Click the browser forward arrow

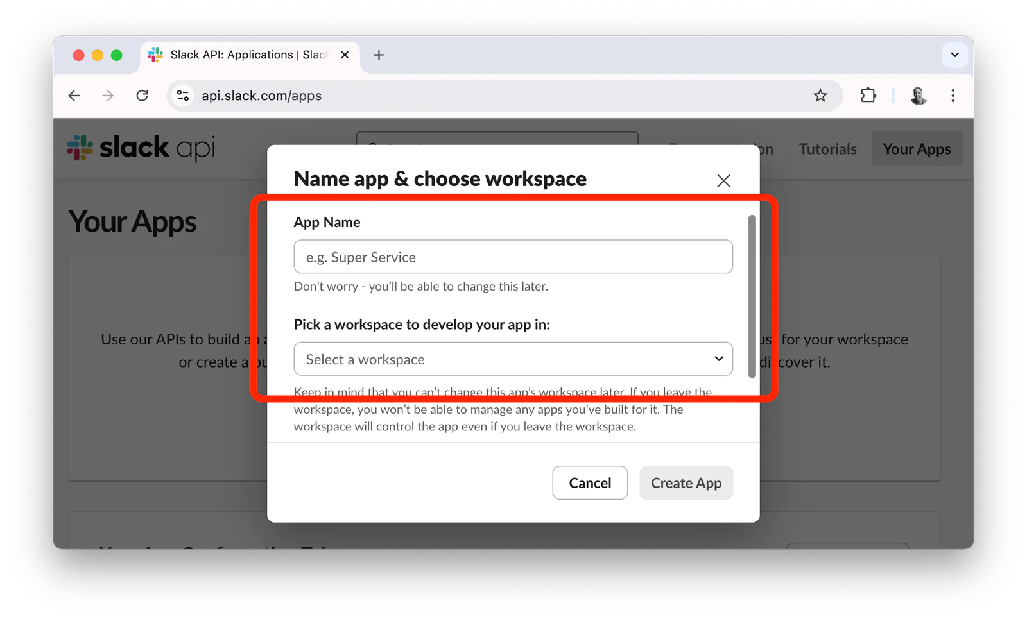coord(108,96)
